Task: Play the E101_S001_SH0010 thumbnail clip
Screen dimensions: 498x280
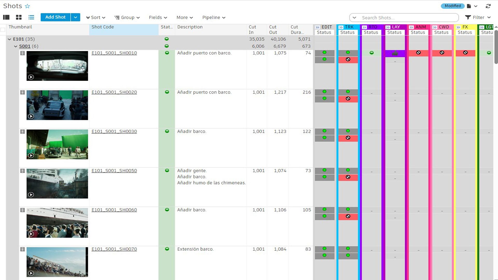Action: (31, 77)
